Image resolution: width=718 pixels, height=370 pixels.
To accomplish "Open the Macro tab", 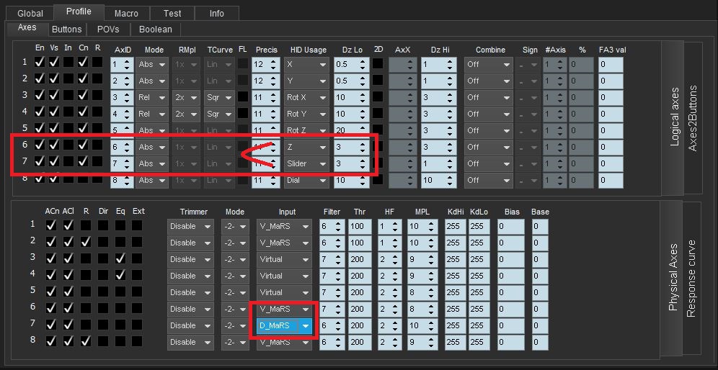I will coord(126,13).
